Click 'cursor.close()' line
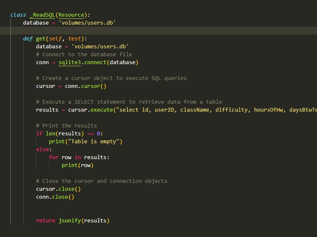The image size is (317, 237). pos(58,189)
